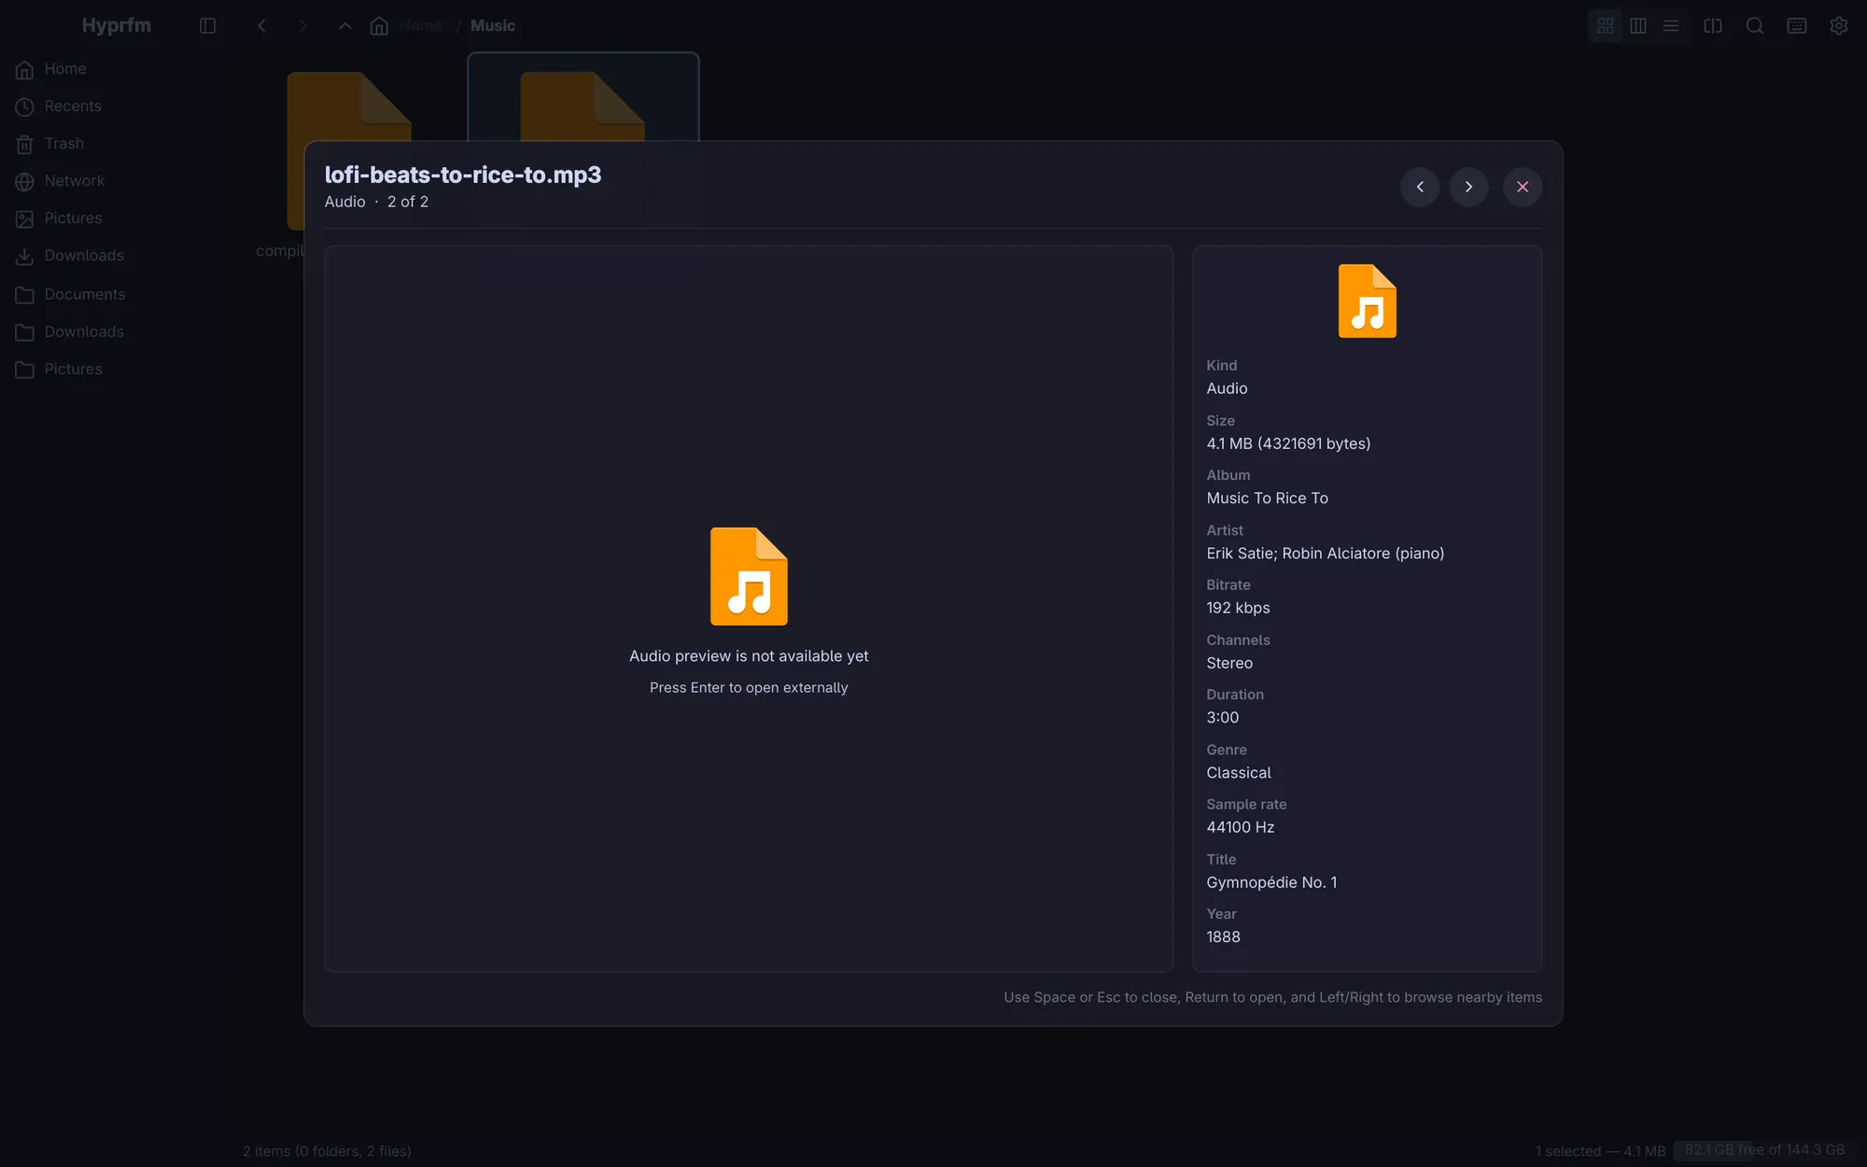Go up to the parent directory
The height and width of the screenshot is (1167, 1867).
pyautogui.click(x=344, y=25)
